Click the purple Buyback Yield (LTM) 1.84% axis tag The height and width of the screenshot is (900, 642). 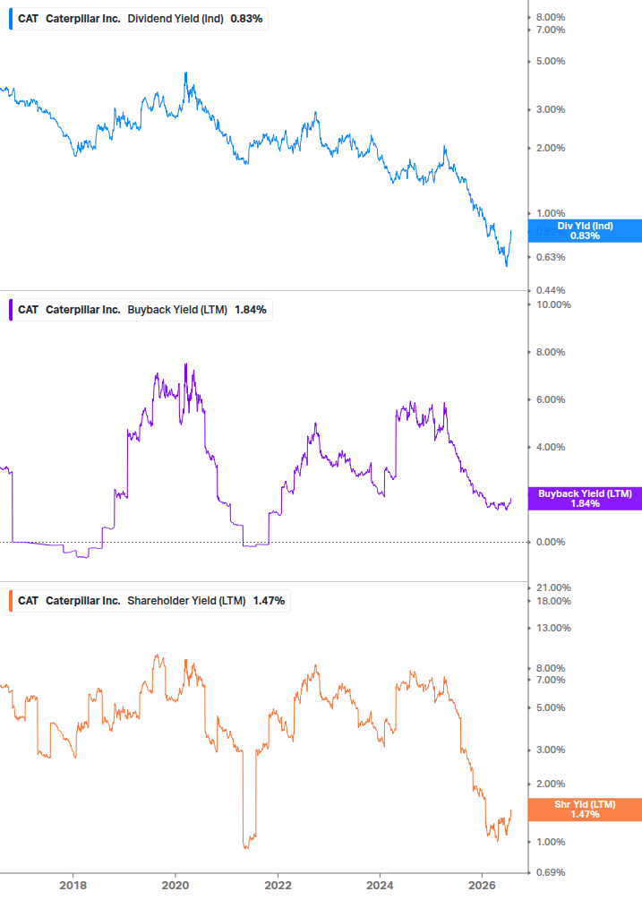pyautogui.click(x=585, y=498)
